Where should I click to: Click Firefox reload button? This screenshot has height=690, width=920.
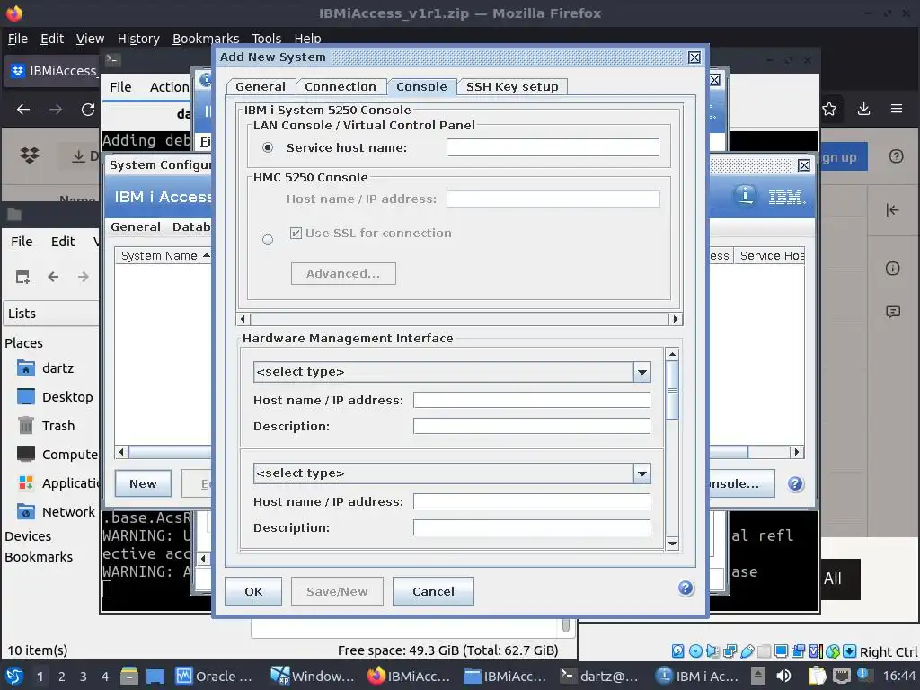[x=88, y=109]
